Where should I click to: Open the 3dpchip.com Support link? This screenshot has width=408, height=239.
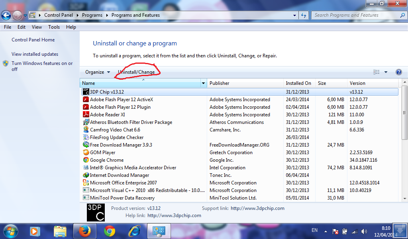pyautogui.click(x=257, y=208)
